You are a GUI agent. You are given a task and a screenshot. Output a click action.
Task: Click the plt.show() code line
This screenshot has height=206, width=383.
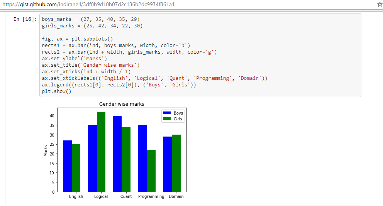pyautogui.click(x=56, y=91)
